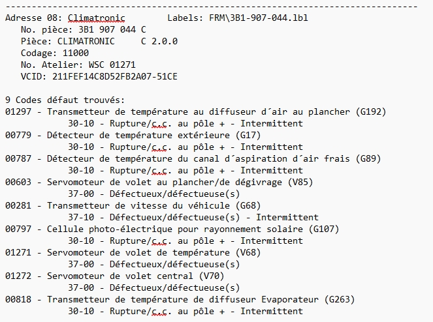
Task: Click fault code 00779 outside temperature sensor
Action: pos(18,135)
